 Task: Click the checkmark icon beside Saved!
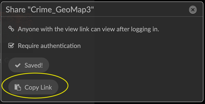tap(18, 65)
